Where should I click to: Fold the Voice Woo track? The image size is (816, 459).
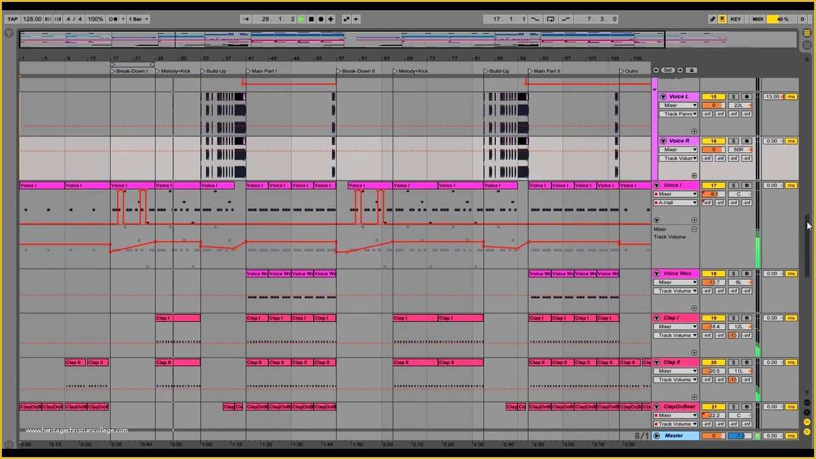(657, 273)
